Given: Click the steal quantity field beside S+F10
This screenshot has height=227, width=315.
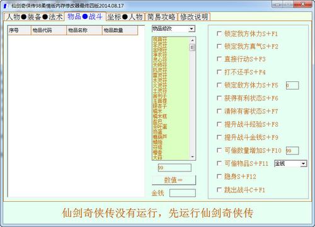Looking at the screenshot, I should point(292,151).
